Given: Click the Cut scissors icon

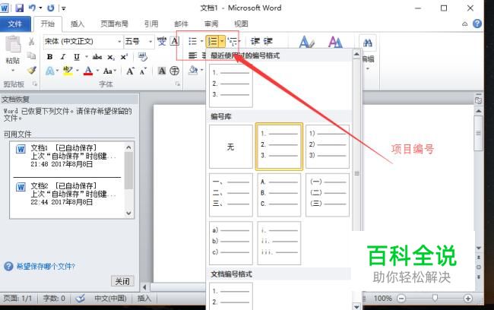Looking at the screenshot, I should 31,41.
